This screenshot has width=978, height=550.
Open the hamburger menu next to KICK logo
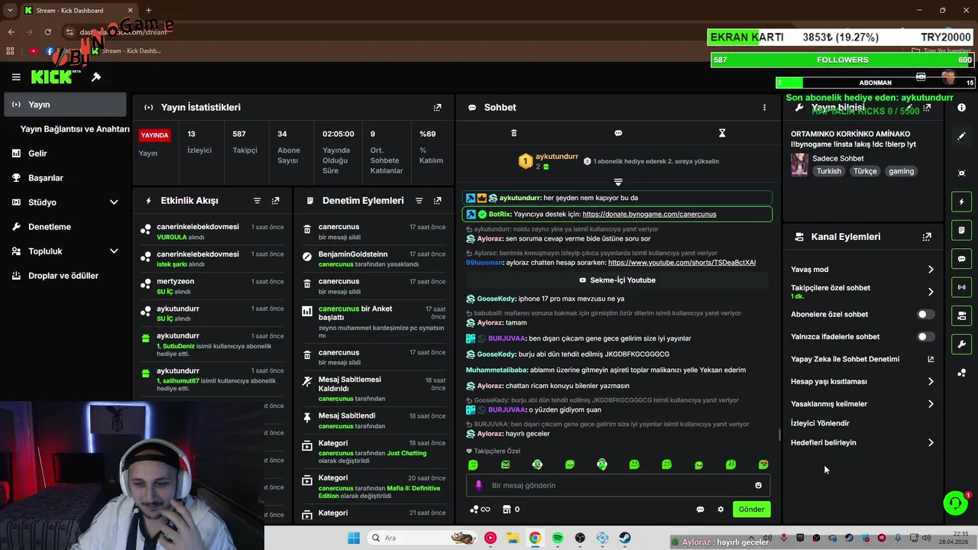(x=16, y=77)
